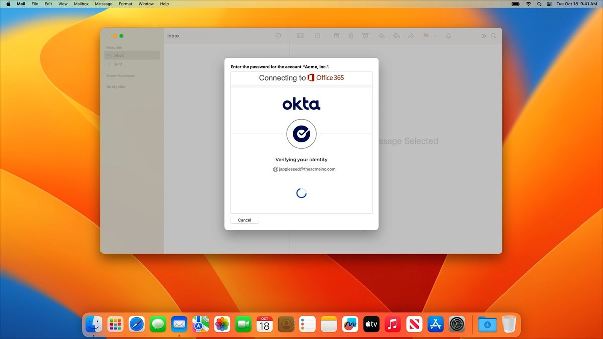This screenshot has width=603, height=339.
Task: Click the battery status icon in menu bar
Action: (x=517, y=4)
